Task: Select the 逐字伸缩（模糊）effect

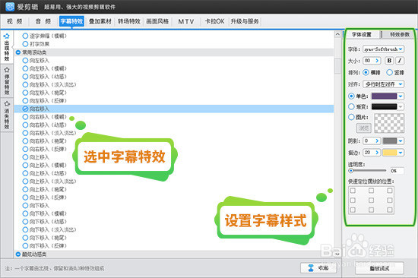Action: coord(45,36)
